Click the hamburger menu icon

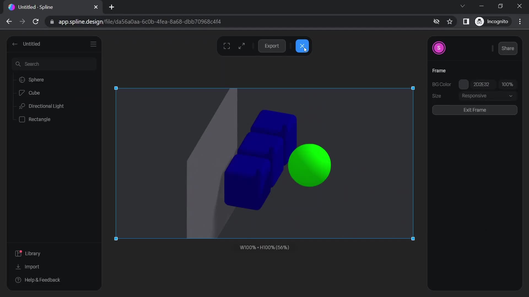click(93, 44)
